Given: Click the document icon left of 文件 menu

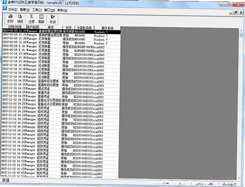Looking at the screenshot, I should coord(5,8).
